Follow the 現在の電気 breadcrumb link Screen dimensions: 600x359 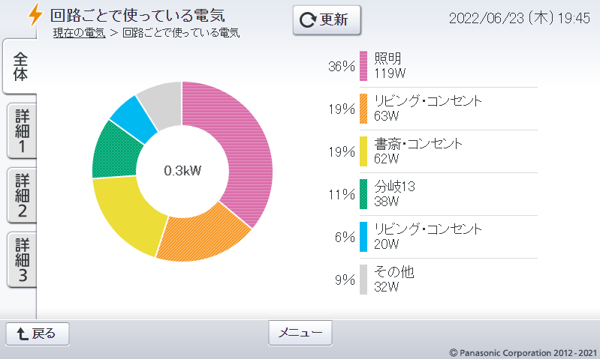(79, 33)
